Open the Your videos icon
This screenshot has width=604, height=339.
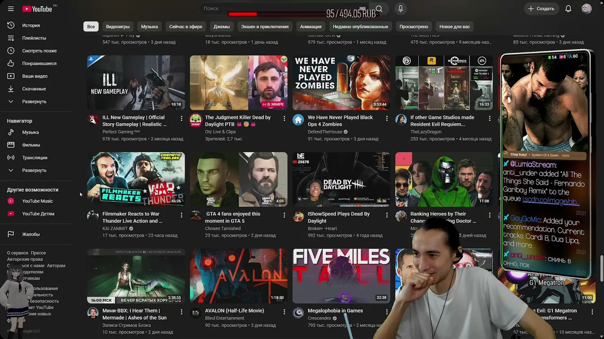(11, 76)
